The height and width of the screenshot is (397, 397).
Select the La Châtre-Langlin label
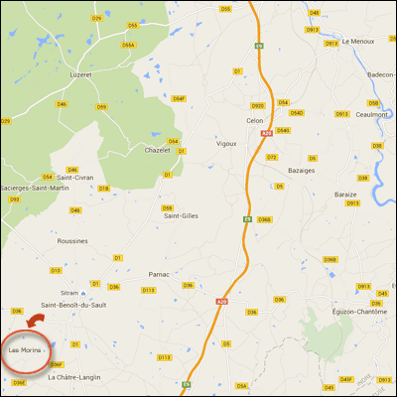point(74,377)
